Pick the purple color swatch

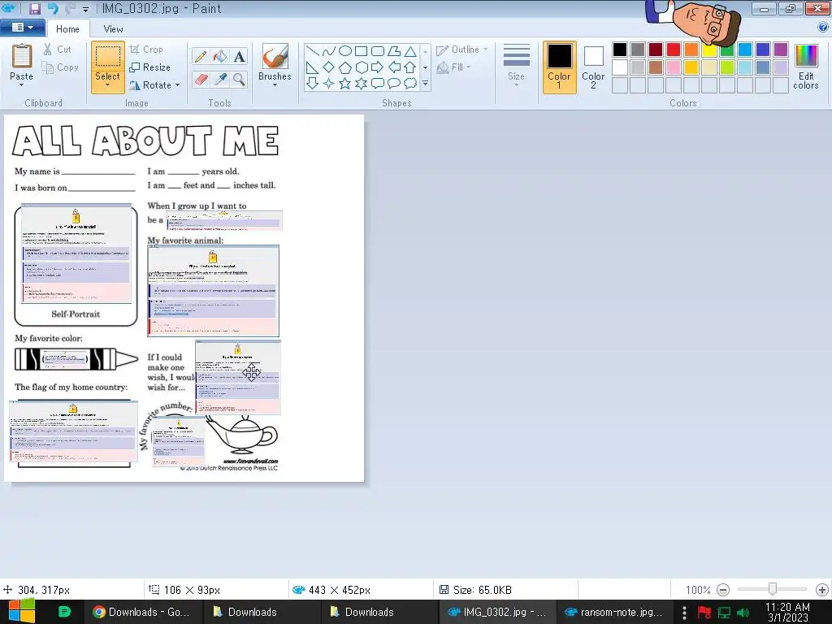tap(781, 50)
